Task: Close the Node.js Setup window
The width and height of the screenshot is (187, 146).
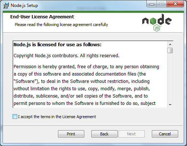Action: click(x=175, y=4)
